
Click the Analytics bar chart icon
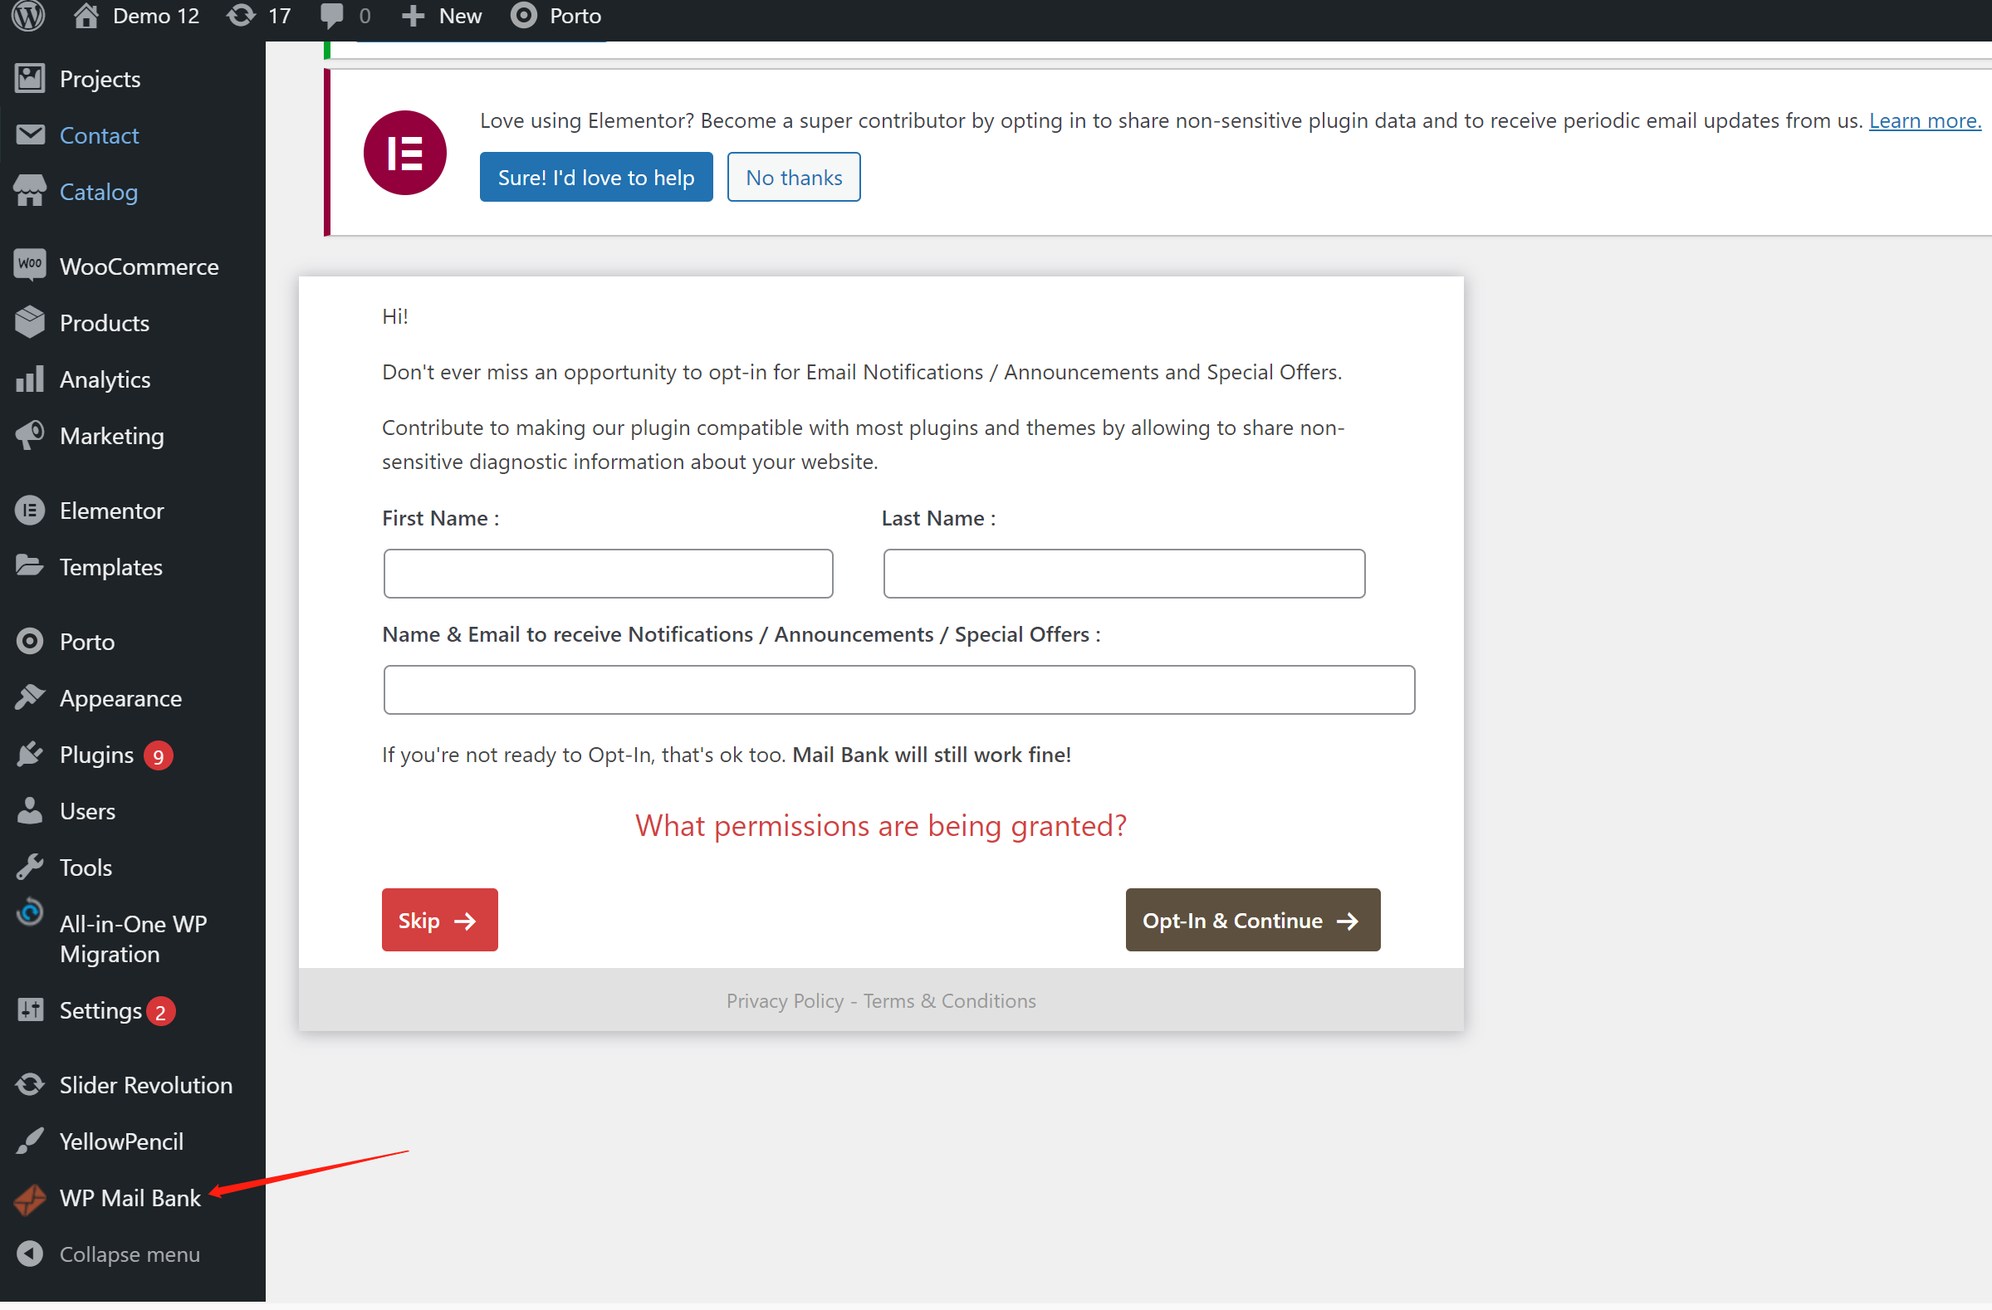(x=30, y=378)
